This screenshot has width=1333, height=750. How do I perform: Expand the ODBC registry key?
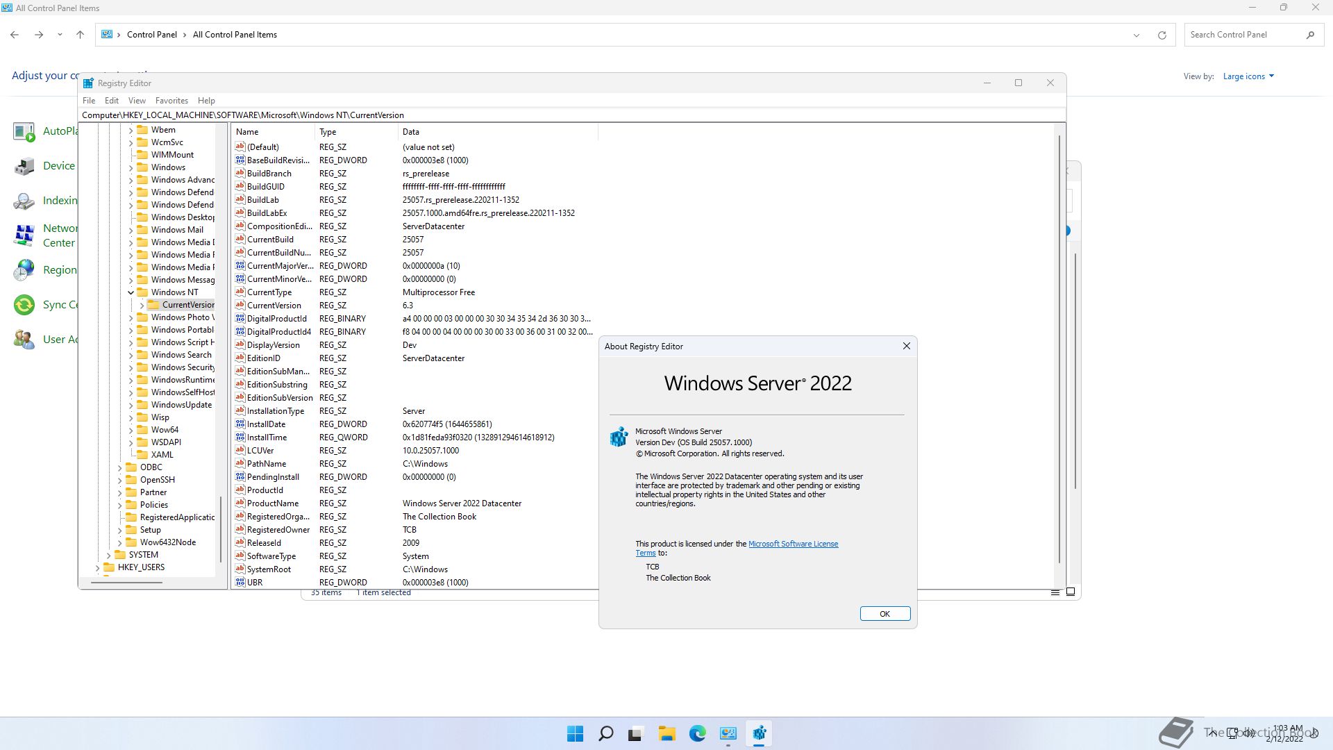pyautogui.click(x=119, y=467)
